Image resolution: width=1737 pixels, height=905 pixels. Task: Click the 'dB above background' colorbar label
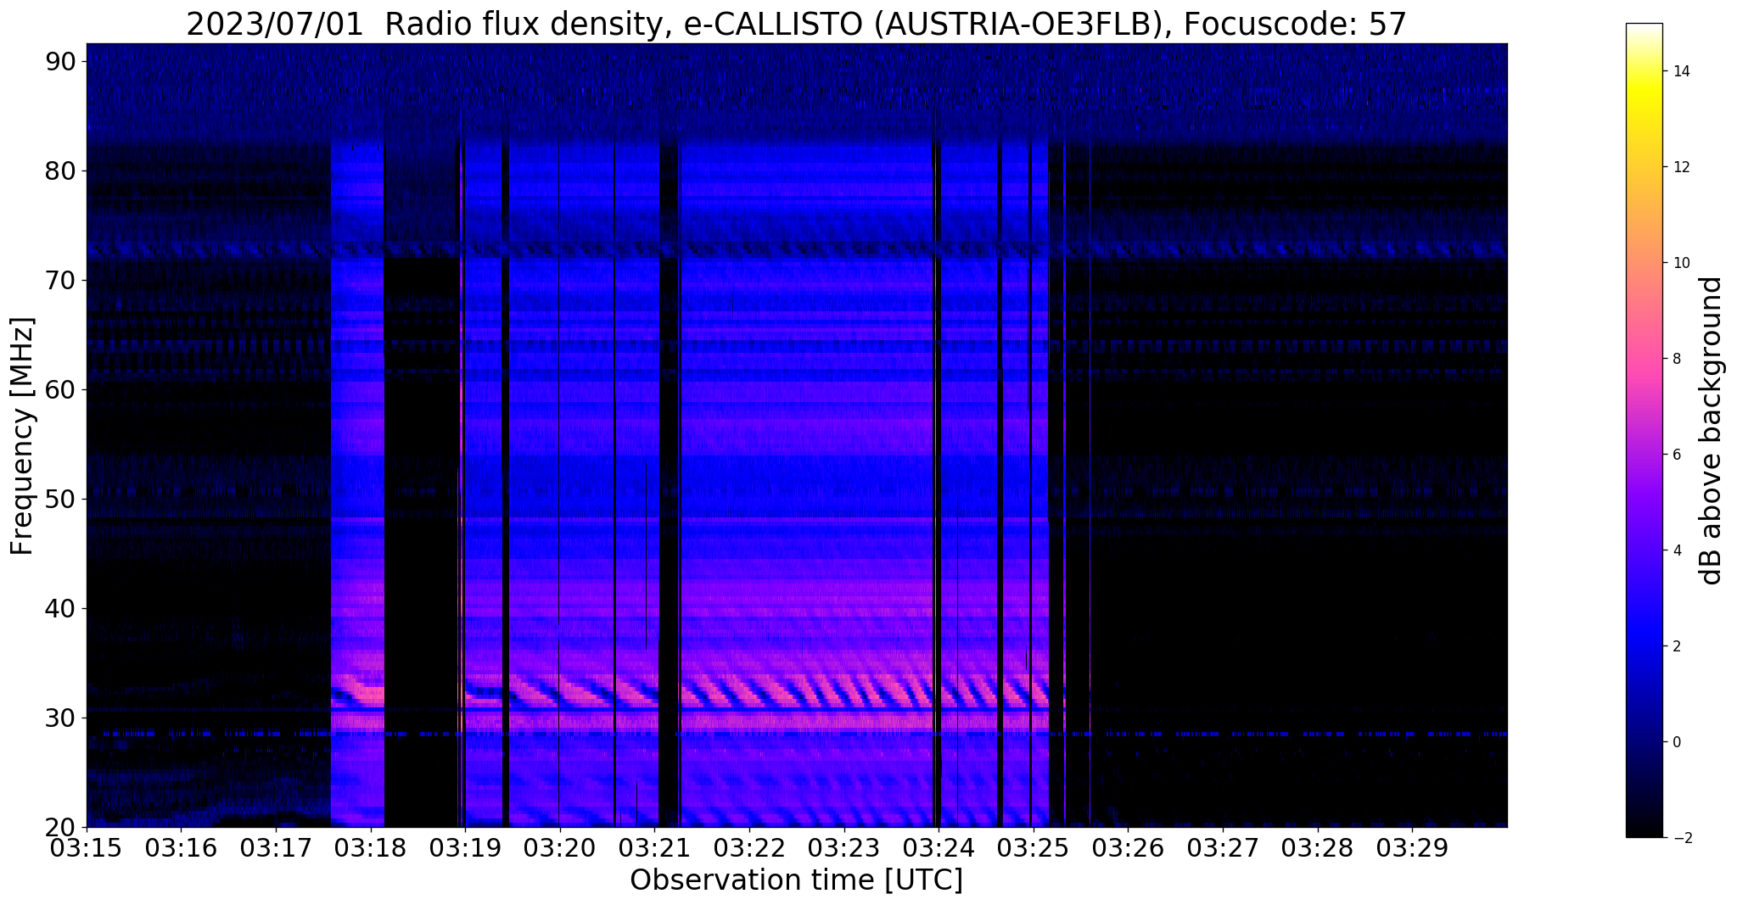1712,431
